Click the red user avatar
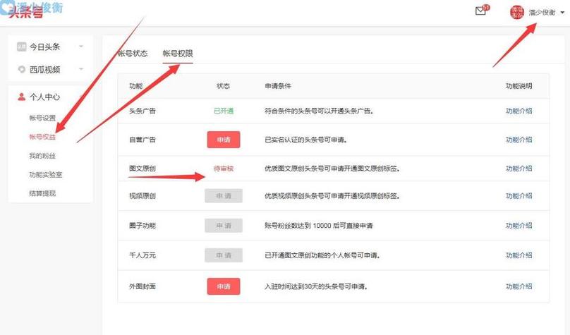Viewport: 570px width, 335px height. tap(517, 13)
